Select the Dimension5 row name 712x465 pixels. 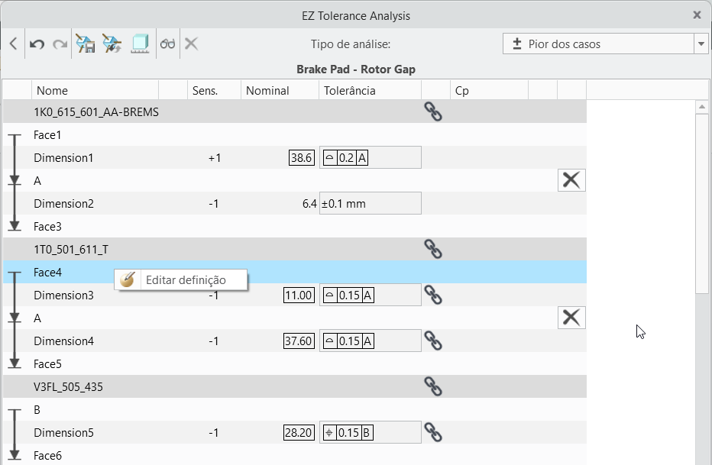pyautogui.click(x=63, y=433)
